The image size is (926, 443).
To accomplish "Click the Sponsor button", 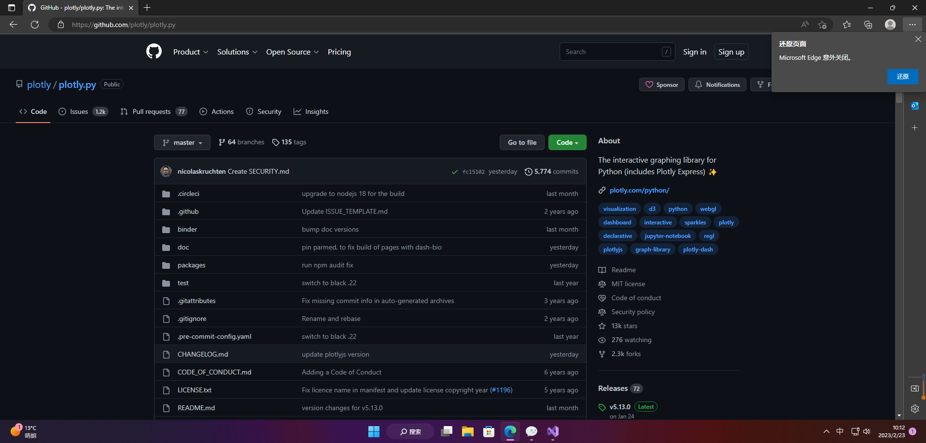I will point(662,84).
